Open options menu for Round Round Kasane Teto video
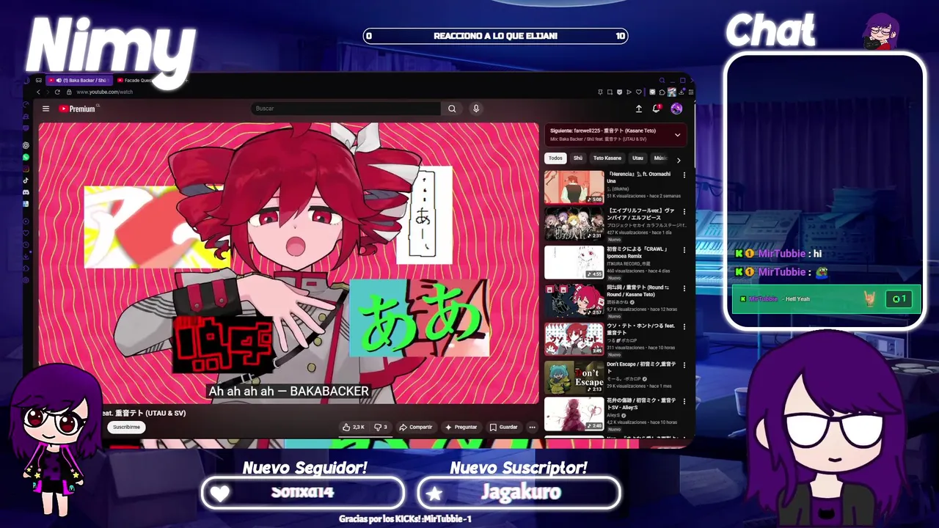939x528 pixels. pyautogui.click(x=684, y=288)
